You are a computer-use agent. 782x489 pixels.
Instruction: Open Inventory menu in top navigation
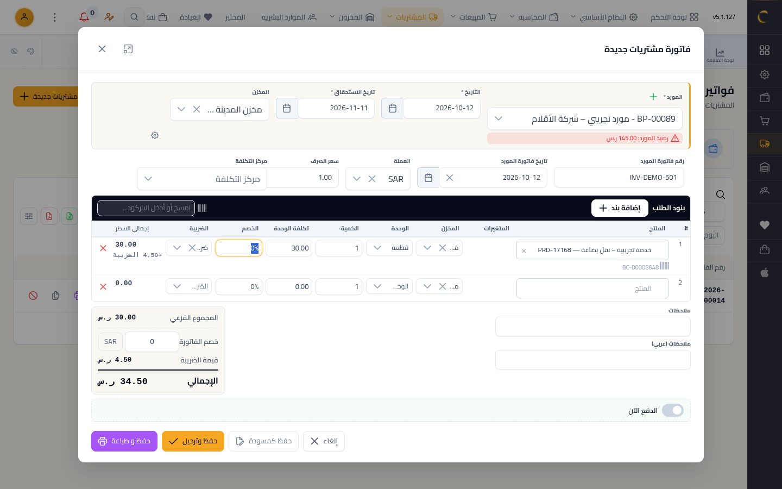[352, 17]
